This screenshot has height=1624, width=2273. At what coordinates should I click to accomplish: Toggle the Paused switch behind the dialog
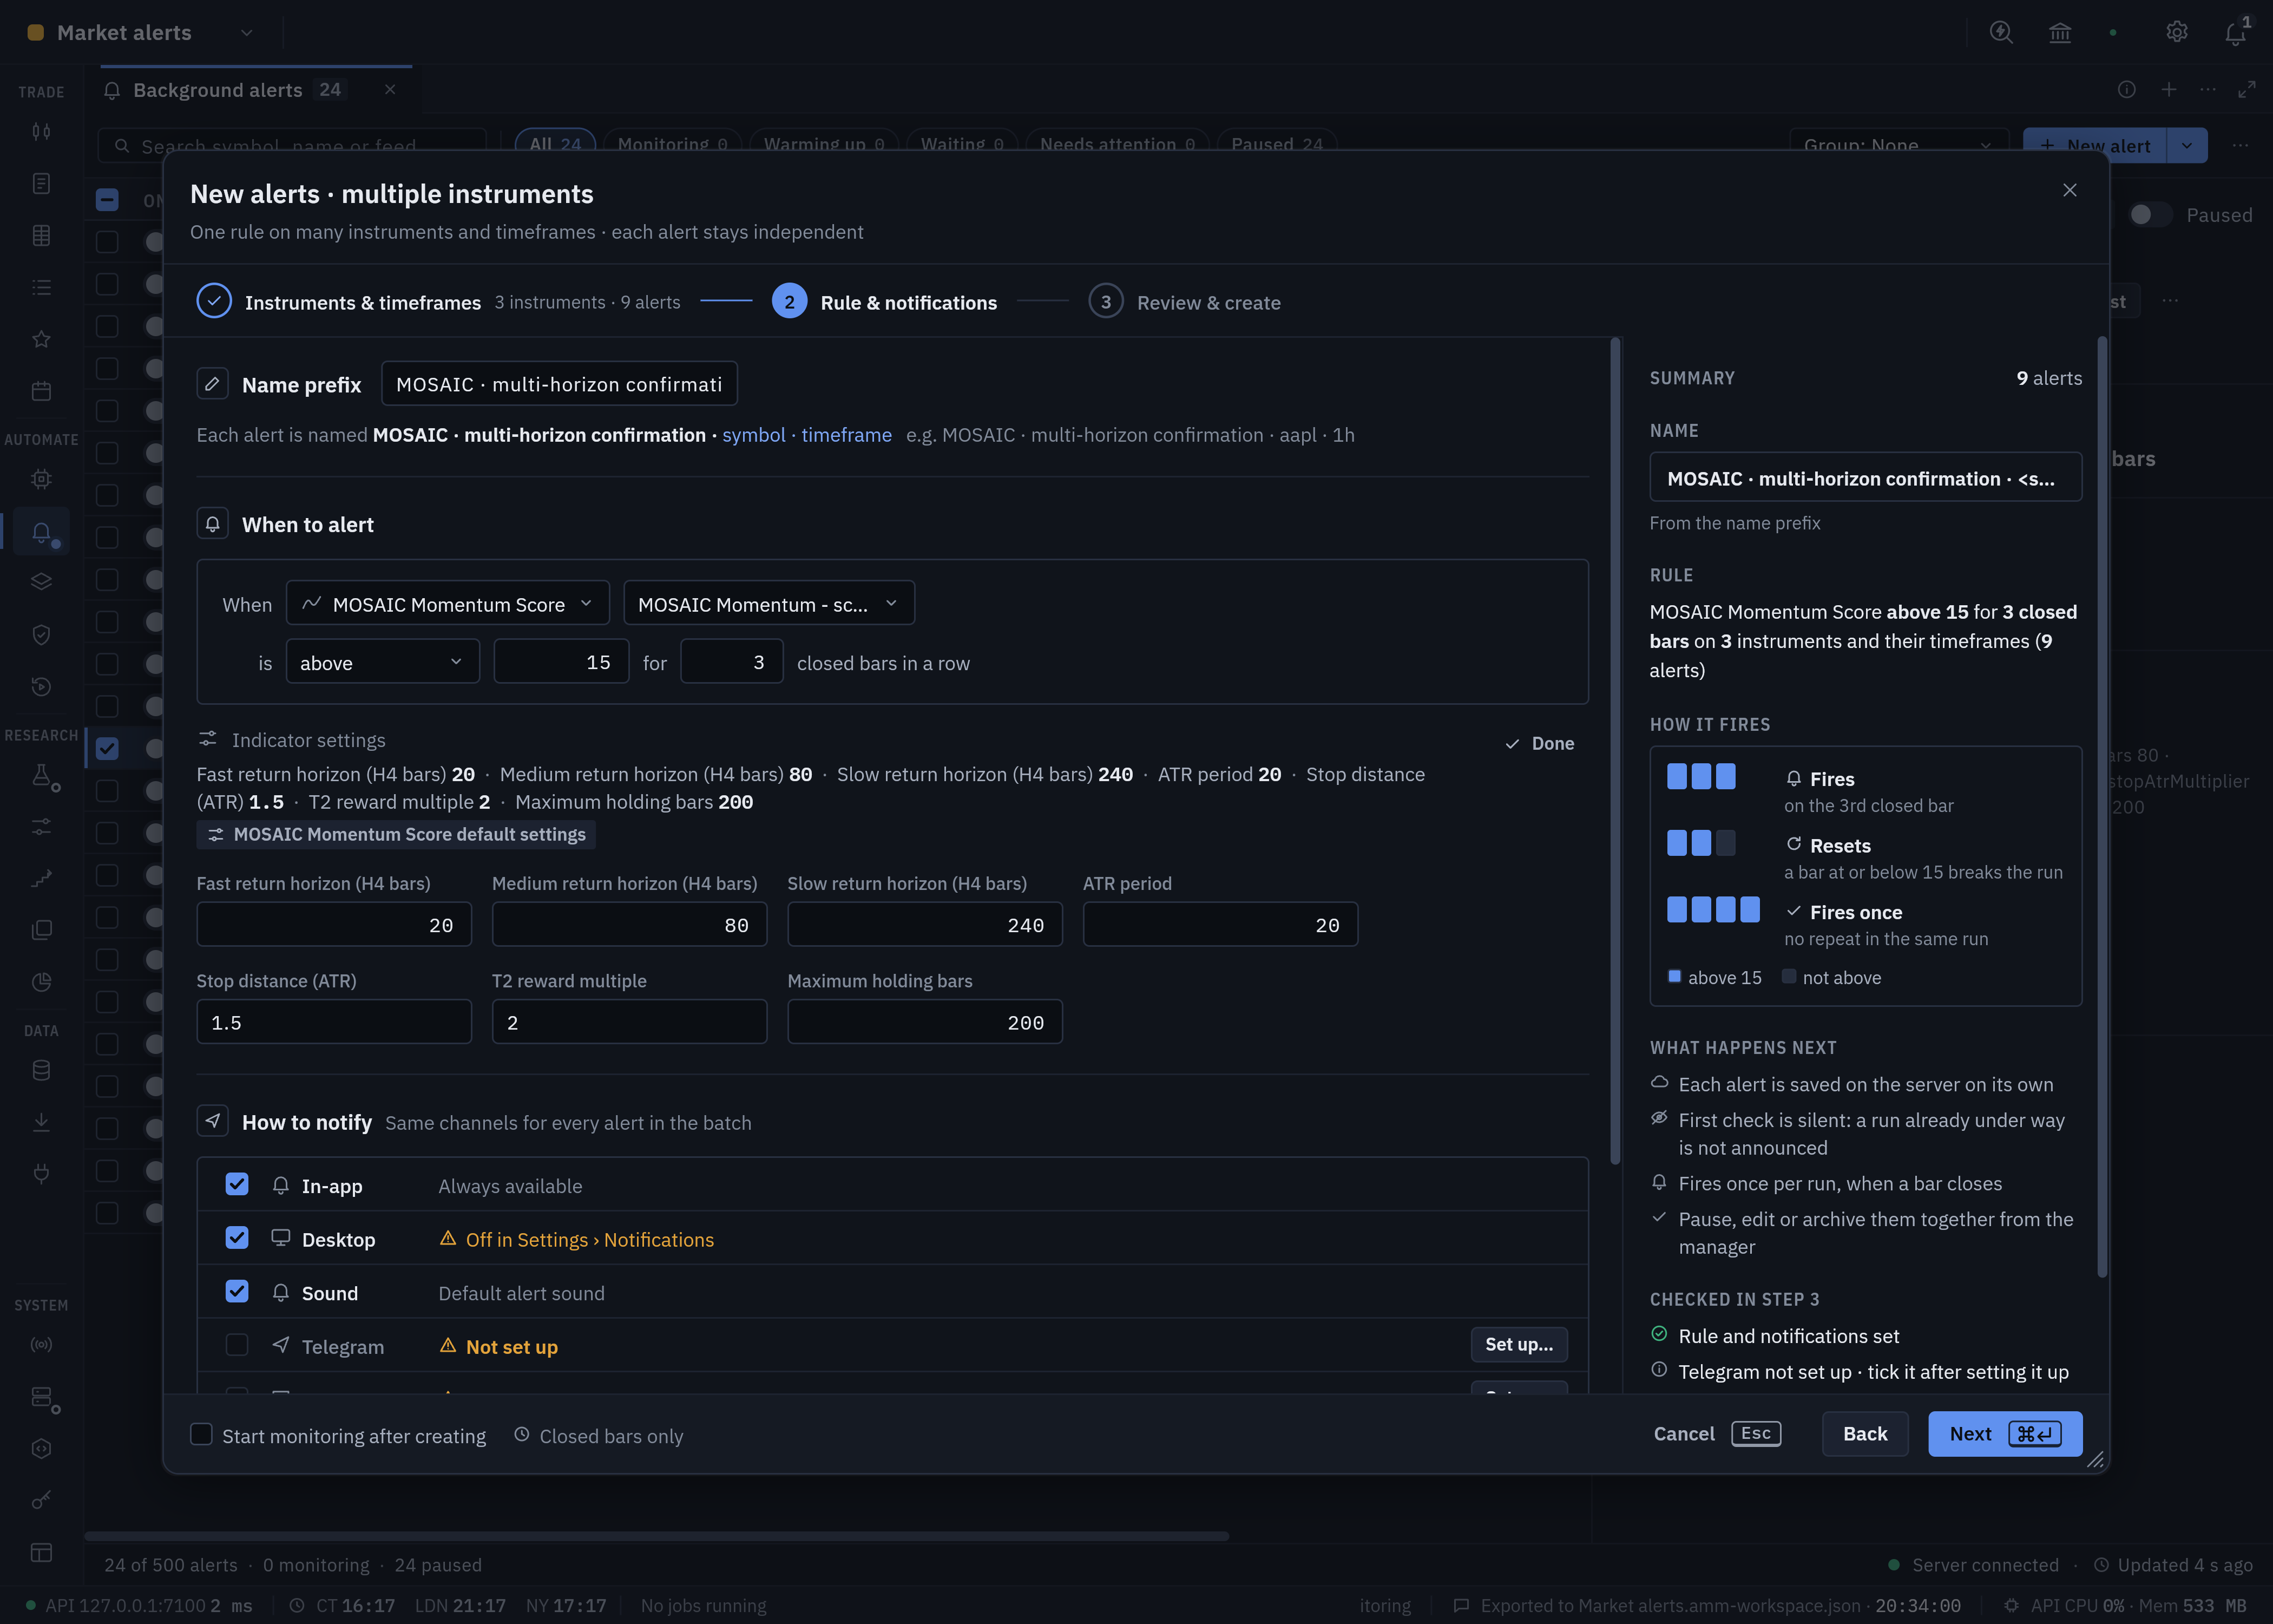2149,215
